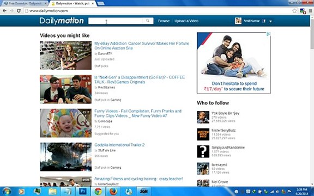Open the Yok Boyle Bir Sey channel name

coord(226,113)
